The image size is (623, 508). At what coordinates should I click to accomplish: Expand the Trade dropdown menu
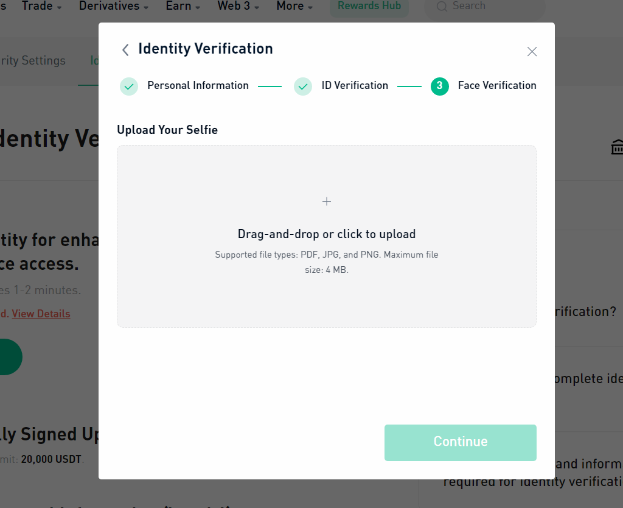click(41, 6)
